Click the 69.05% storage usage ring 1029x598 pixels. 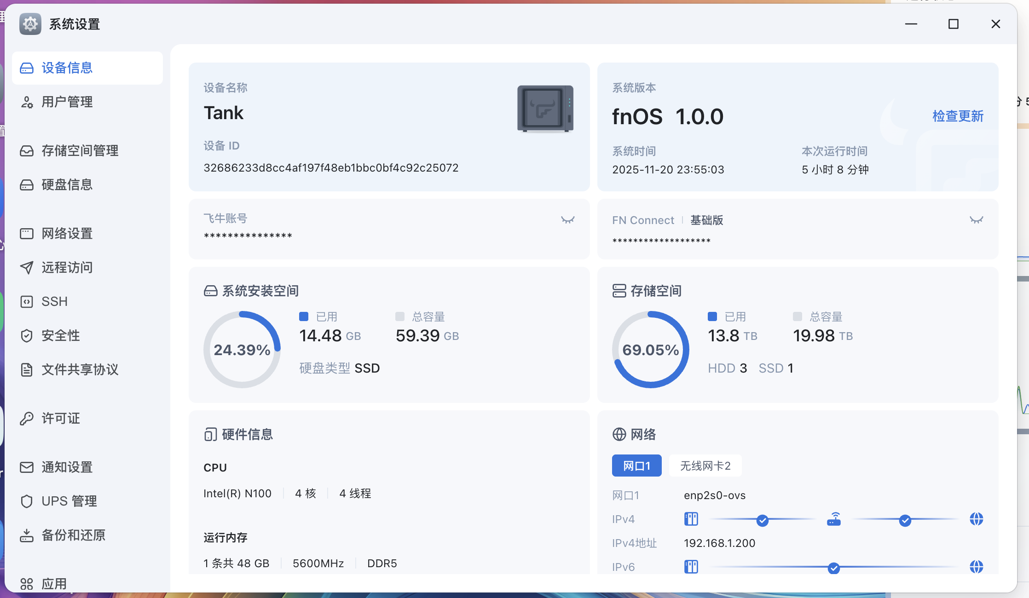click(x=650, y=350)
